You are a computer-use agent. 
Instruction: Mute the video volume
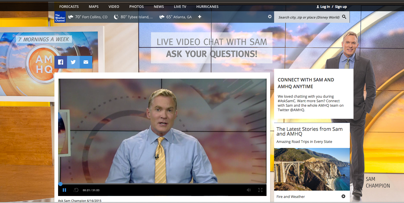click(249, 190)
